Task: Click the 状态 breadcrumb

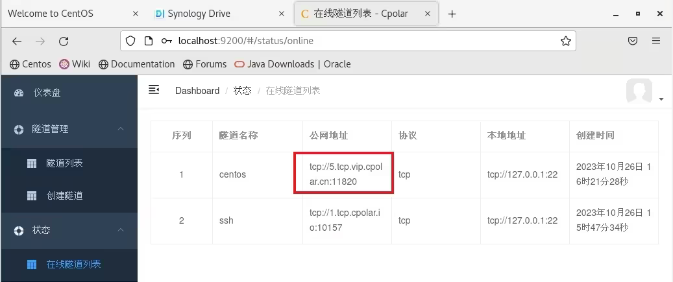Action: pos(242,91)
